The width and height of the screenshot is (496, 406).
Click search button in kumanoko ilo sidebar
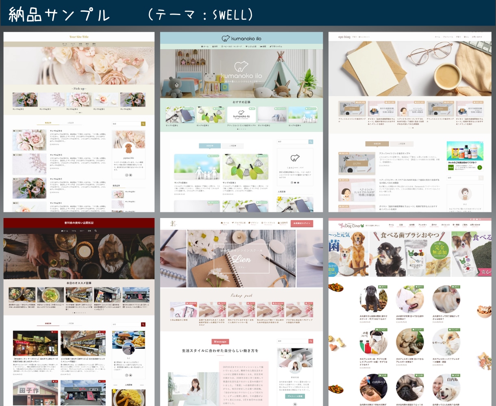coord(311,142)
